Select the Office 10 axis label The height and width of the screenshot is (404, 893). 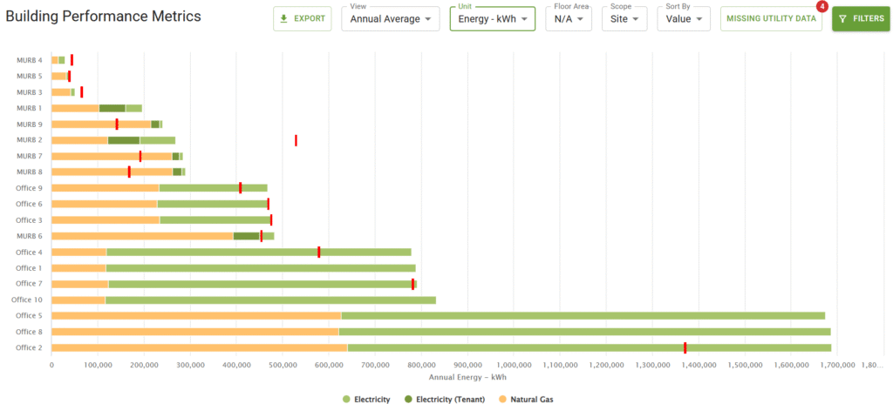(x=26, y=300)
